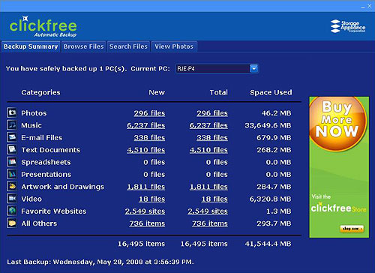This screenshot has height=273, width=375.
Task: Click the Space Used column header
Action: pyautogui.click(x=271, y=92)
